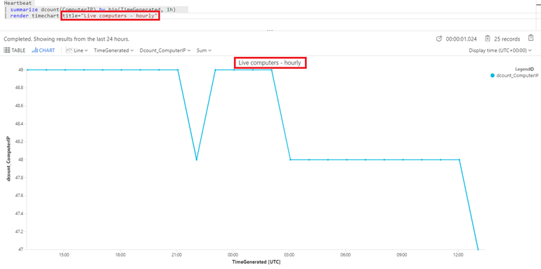
Task: Click the 03:00 x-axis label
Action: tap(289, 255)
